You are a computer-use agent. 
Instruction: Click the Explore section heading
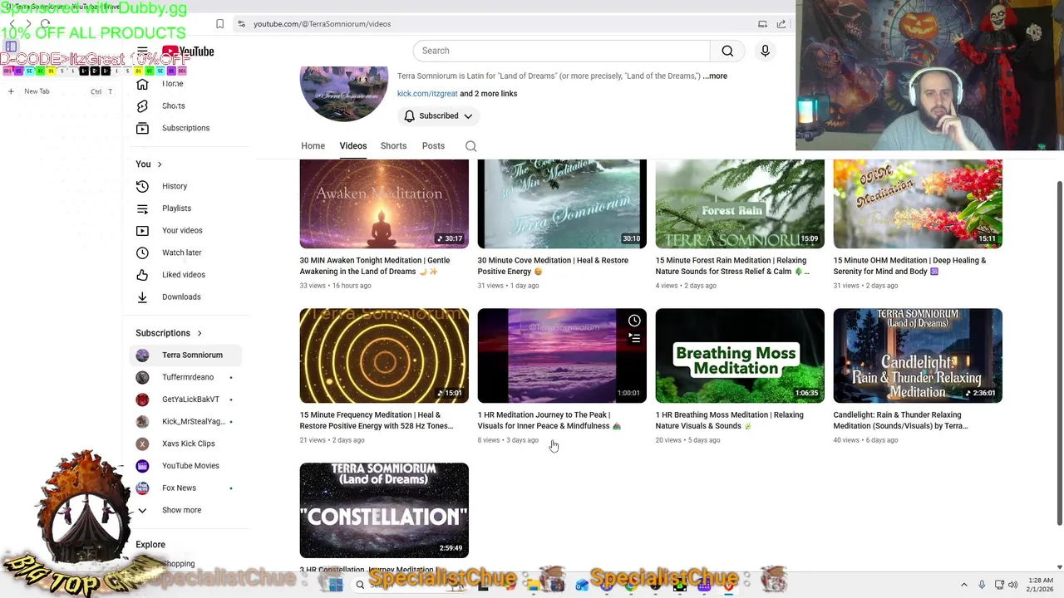(x=150, y=545)
